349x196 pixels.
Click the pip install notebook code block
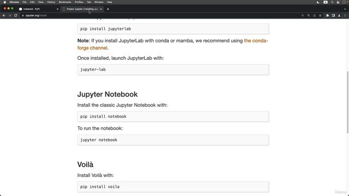tap(173, 117)
